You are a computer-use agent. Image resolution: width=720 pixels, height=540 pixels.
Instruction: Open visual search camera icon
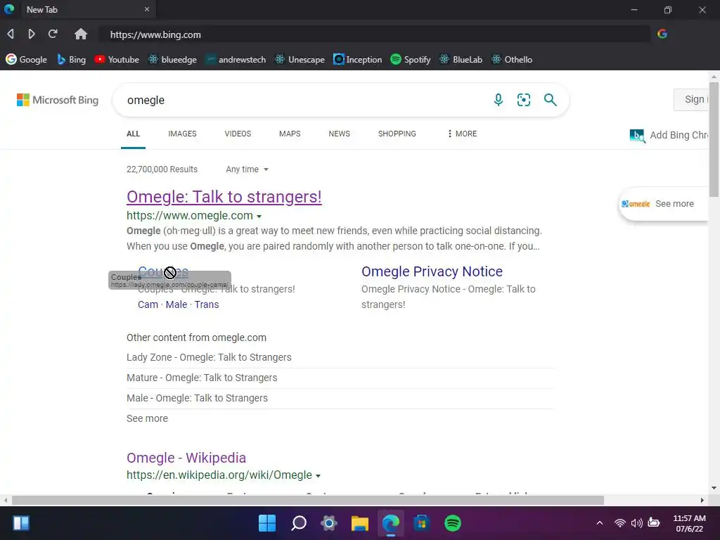[524, 100]
